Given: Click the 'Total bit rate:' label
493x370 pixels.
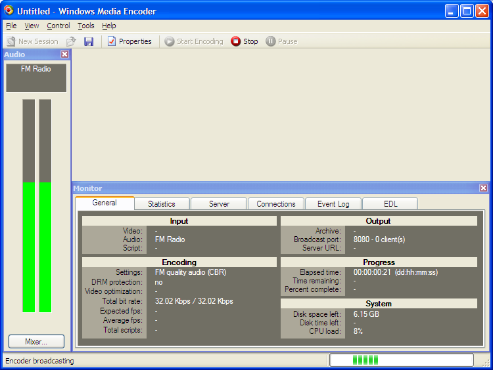Looking at the screenshot, I should click(x=122, y=301).
